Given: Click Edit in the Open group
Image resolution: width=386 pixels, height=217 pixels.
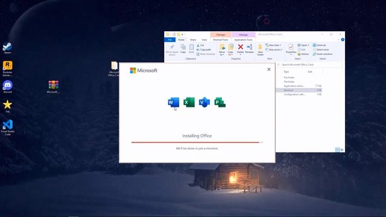Looking at the screenshot, I should (x=302, y=49).
